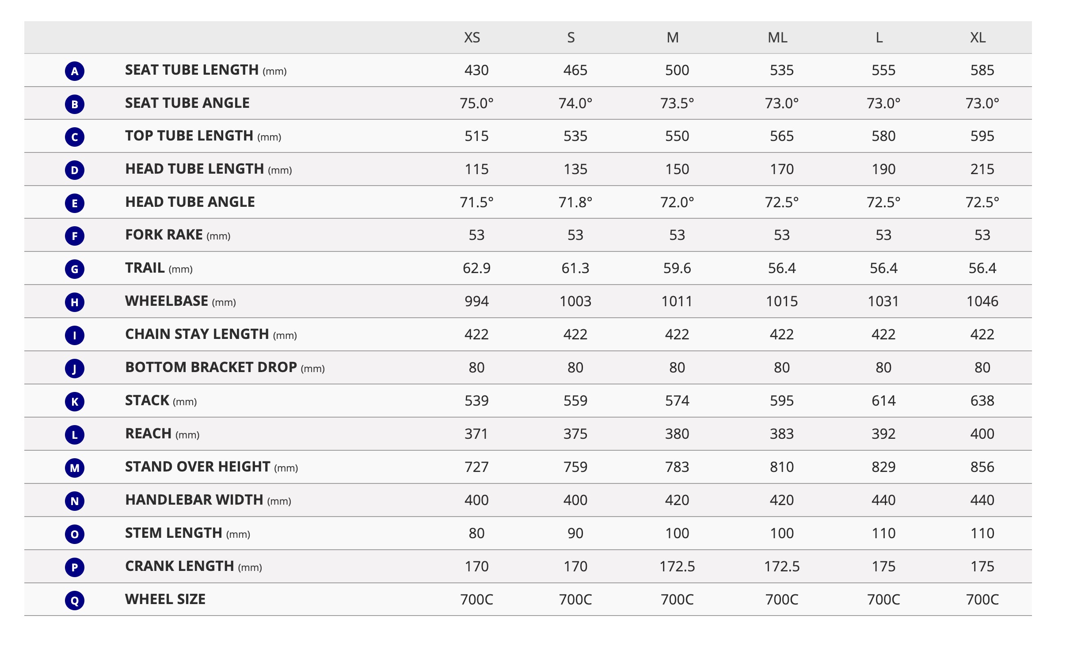Select the P icon beside Crank Length
The width and height of the screenshot is (1066, 654).
point(75,567)
